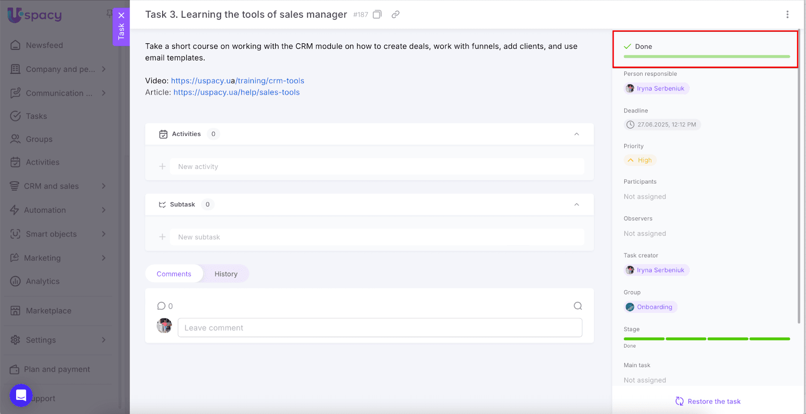The height and width of the screenshot is (414, 806).
Task: Open the support chat bubble icon
Action: pos(21,395)
